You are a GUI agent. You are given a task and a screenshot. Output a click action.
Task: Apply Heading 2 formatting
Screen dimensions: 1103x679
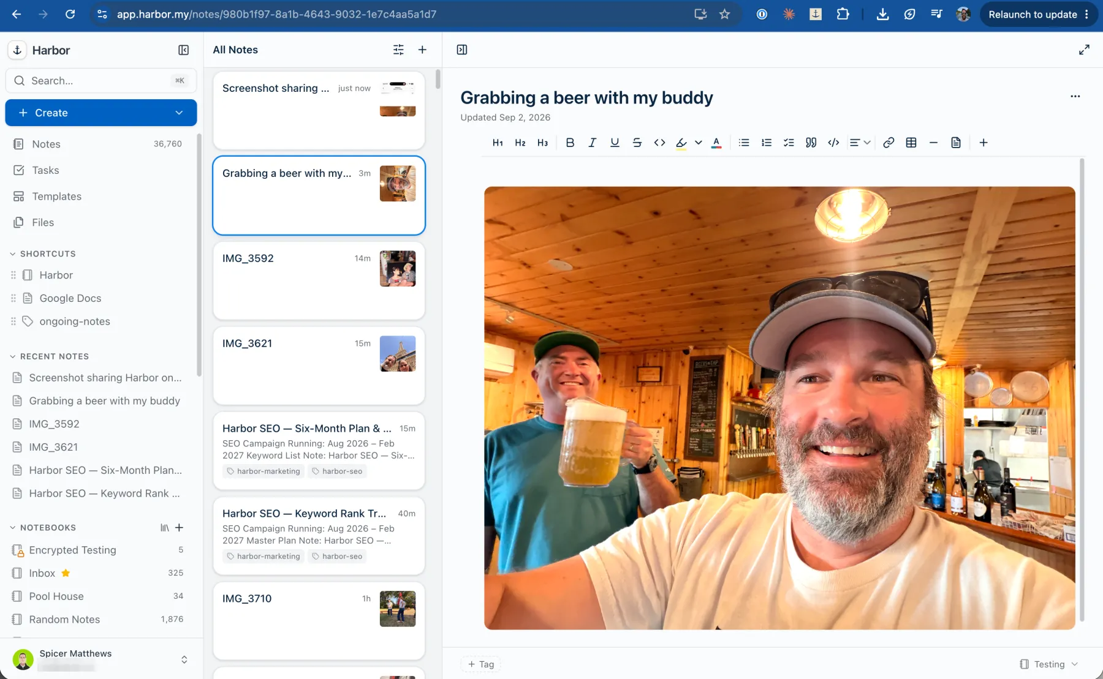coord(520,143)
